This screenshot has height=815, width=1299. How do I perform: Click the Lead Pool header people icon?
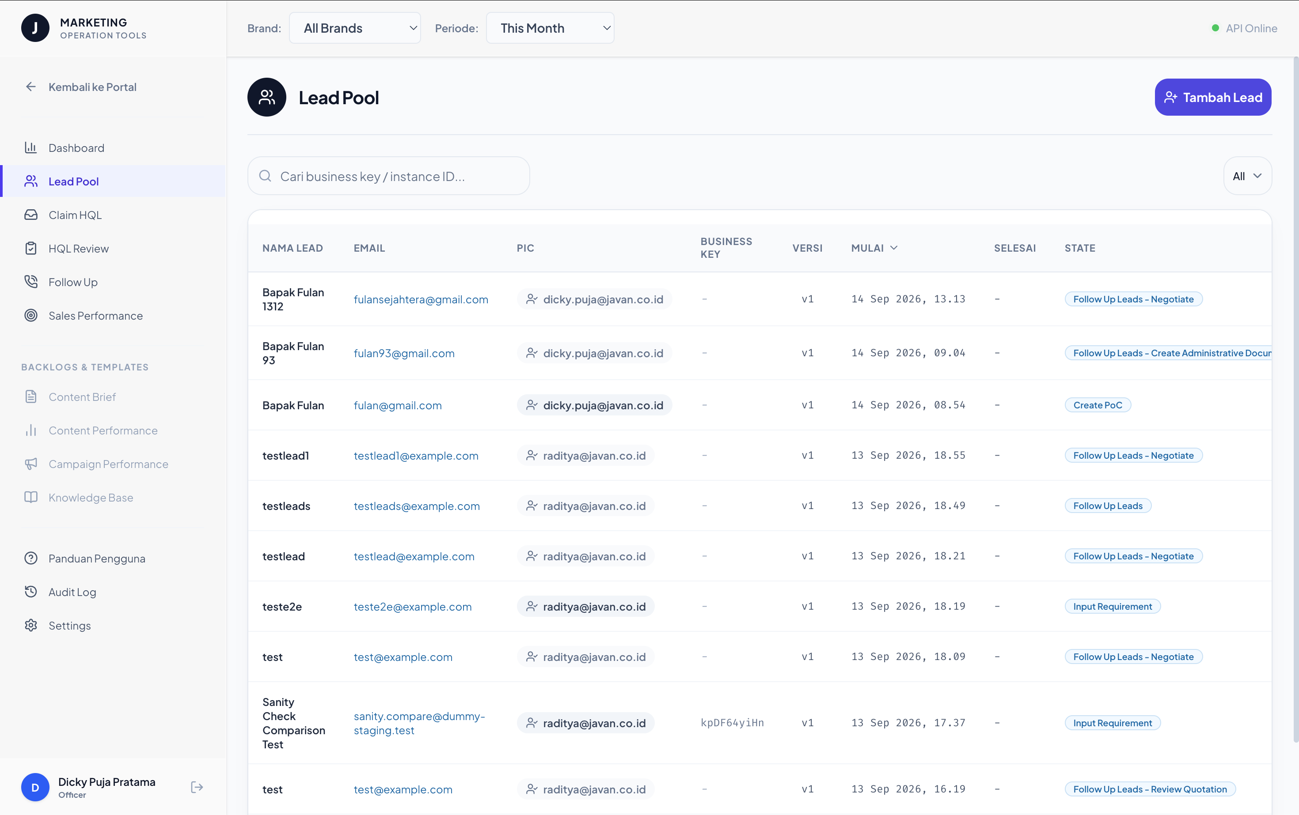click(266, 97)
